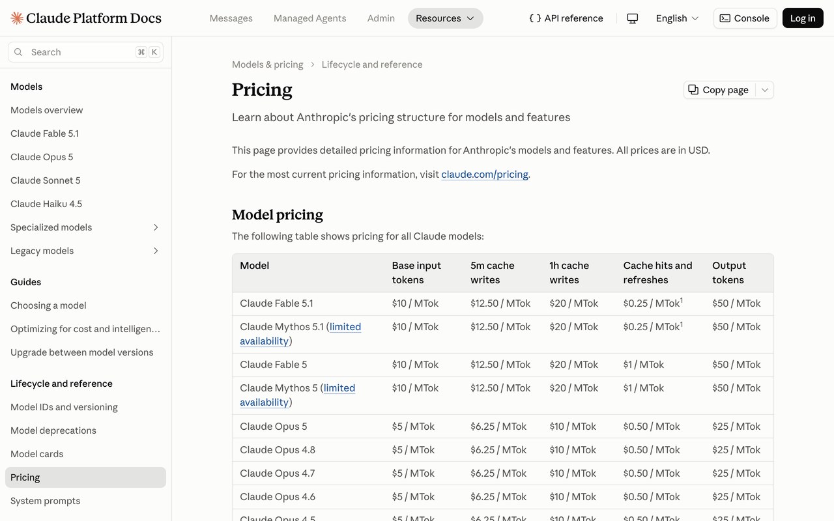Click the Lifecycle and reference sidebar heading
Screen dimensions: 834x521
click(61, 384)
